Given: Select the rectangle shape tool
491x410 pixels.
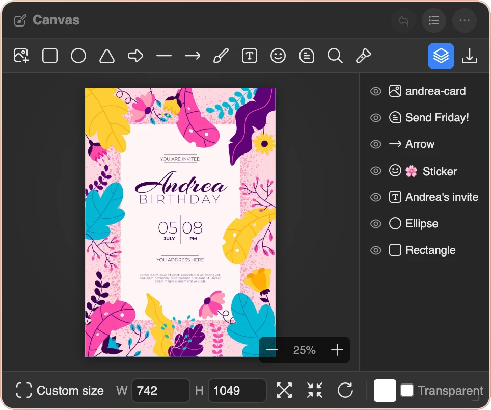Looking at the screenshot, I should coord(50,56).
